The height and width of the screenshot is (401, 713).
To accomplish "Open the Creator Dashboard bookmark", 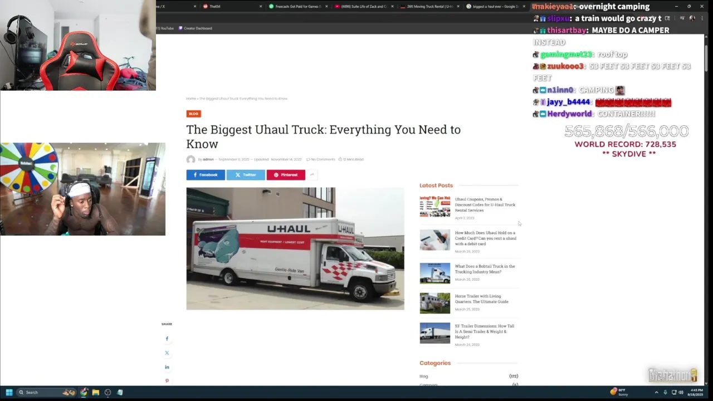I will point(196,28).
